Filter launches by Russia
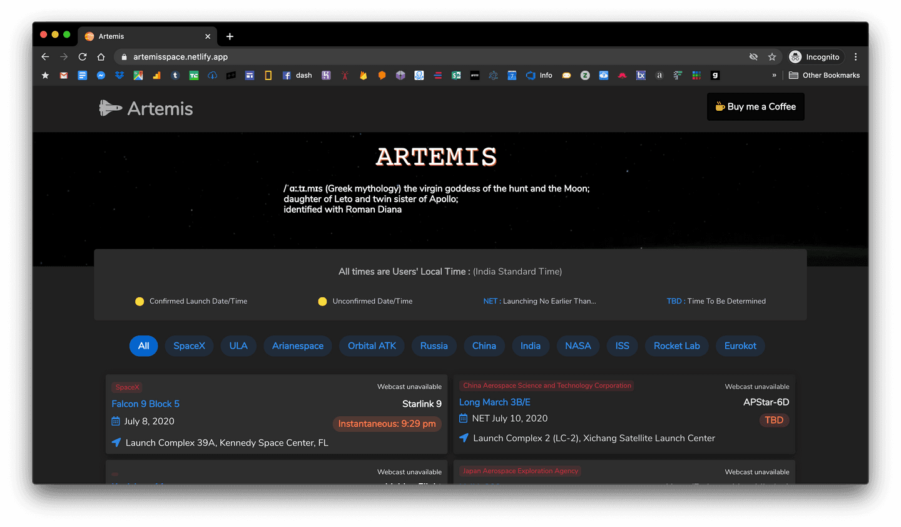901x527 pixels. [434, 346]
